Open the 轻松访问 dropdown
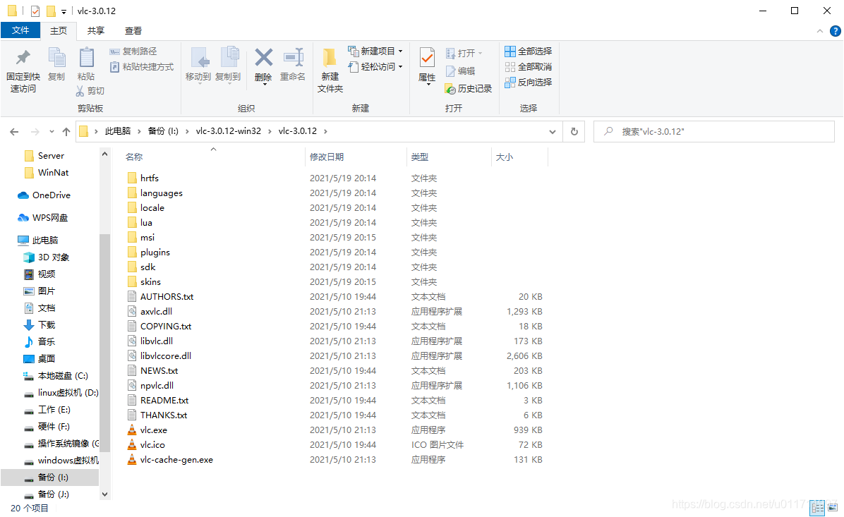The image size is (844, 517). coord(375,67)
